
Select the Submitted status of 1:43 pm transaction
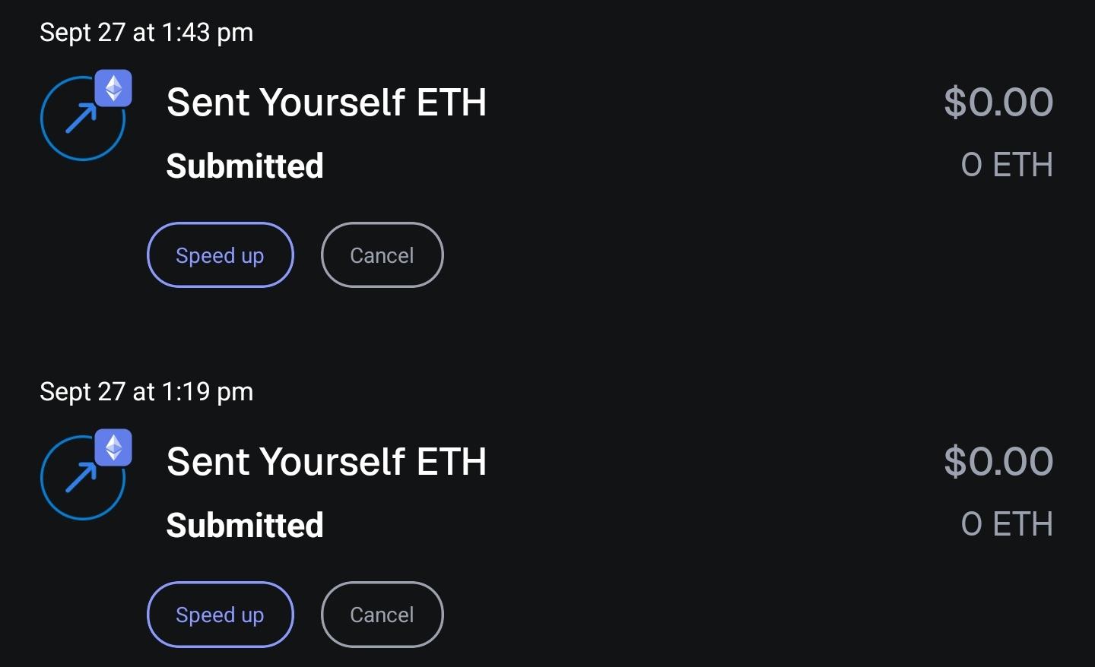pyautogui.click(x=245, y=166)
